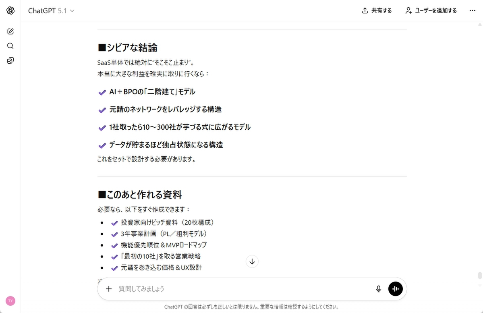Click the scrollbar up arrow

pos(480,24)
